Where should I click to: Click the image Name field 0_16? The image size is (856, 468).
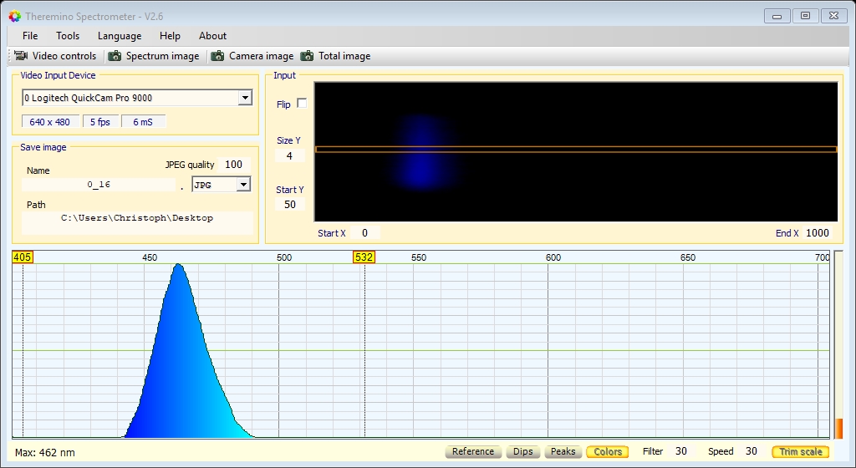point(99,185)
